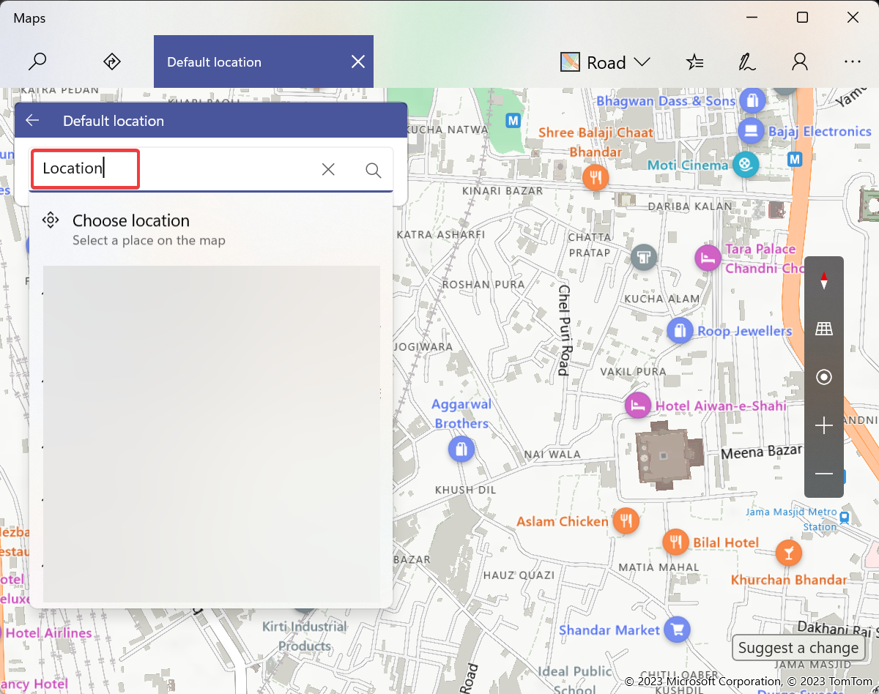This screenshot has height=694, width=879.
Task: Select the Default location tab
Action: pyautogui.click(x=214, y=62)
